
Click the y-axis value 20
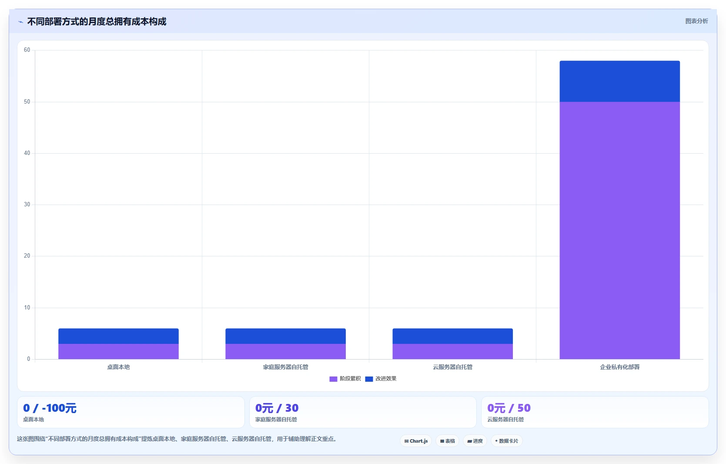pos(27,256)
